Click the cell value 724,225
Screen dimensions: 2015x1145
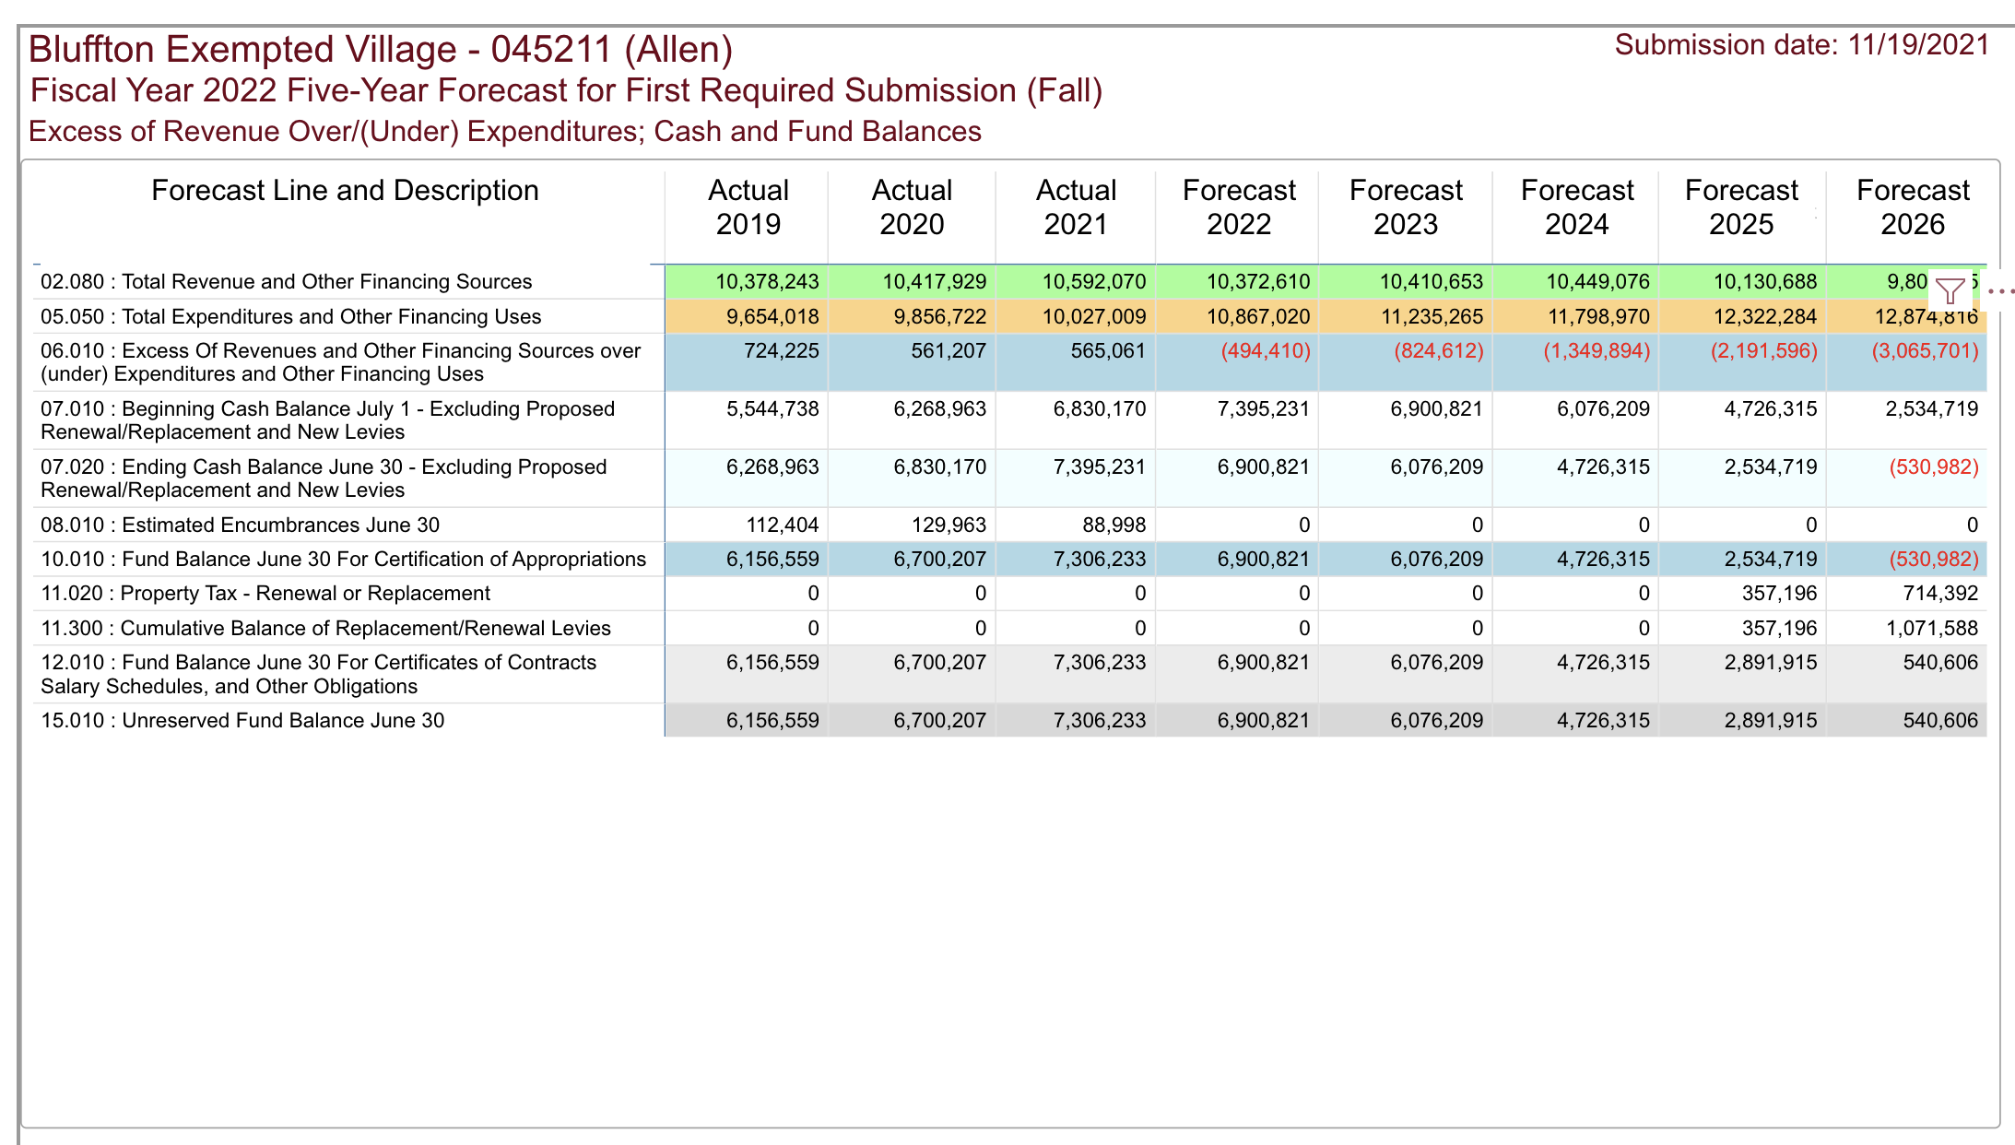(x=781, y=350)
